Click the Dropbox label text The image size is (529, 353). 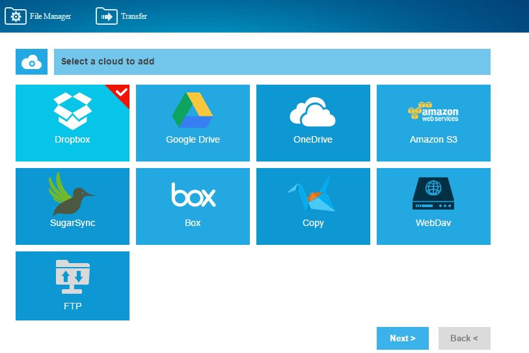(72, 139)
